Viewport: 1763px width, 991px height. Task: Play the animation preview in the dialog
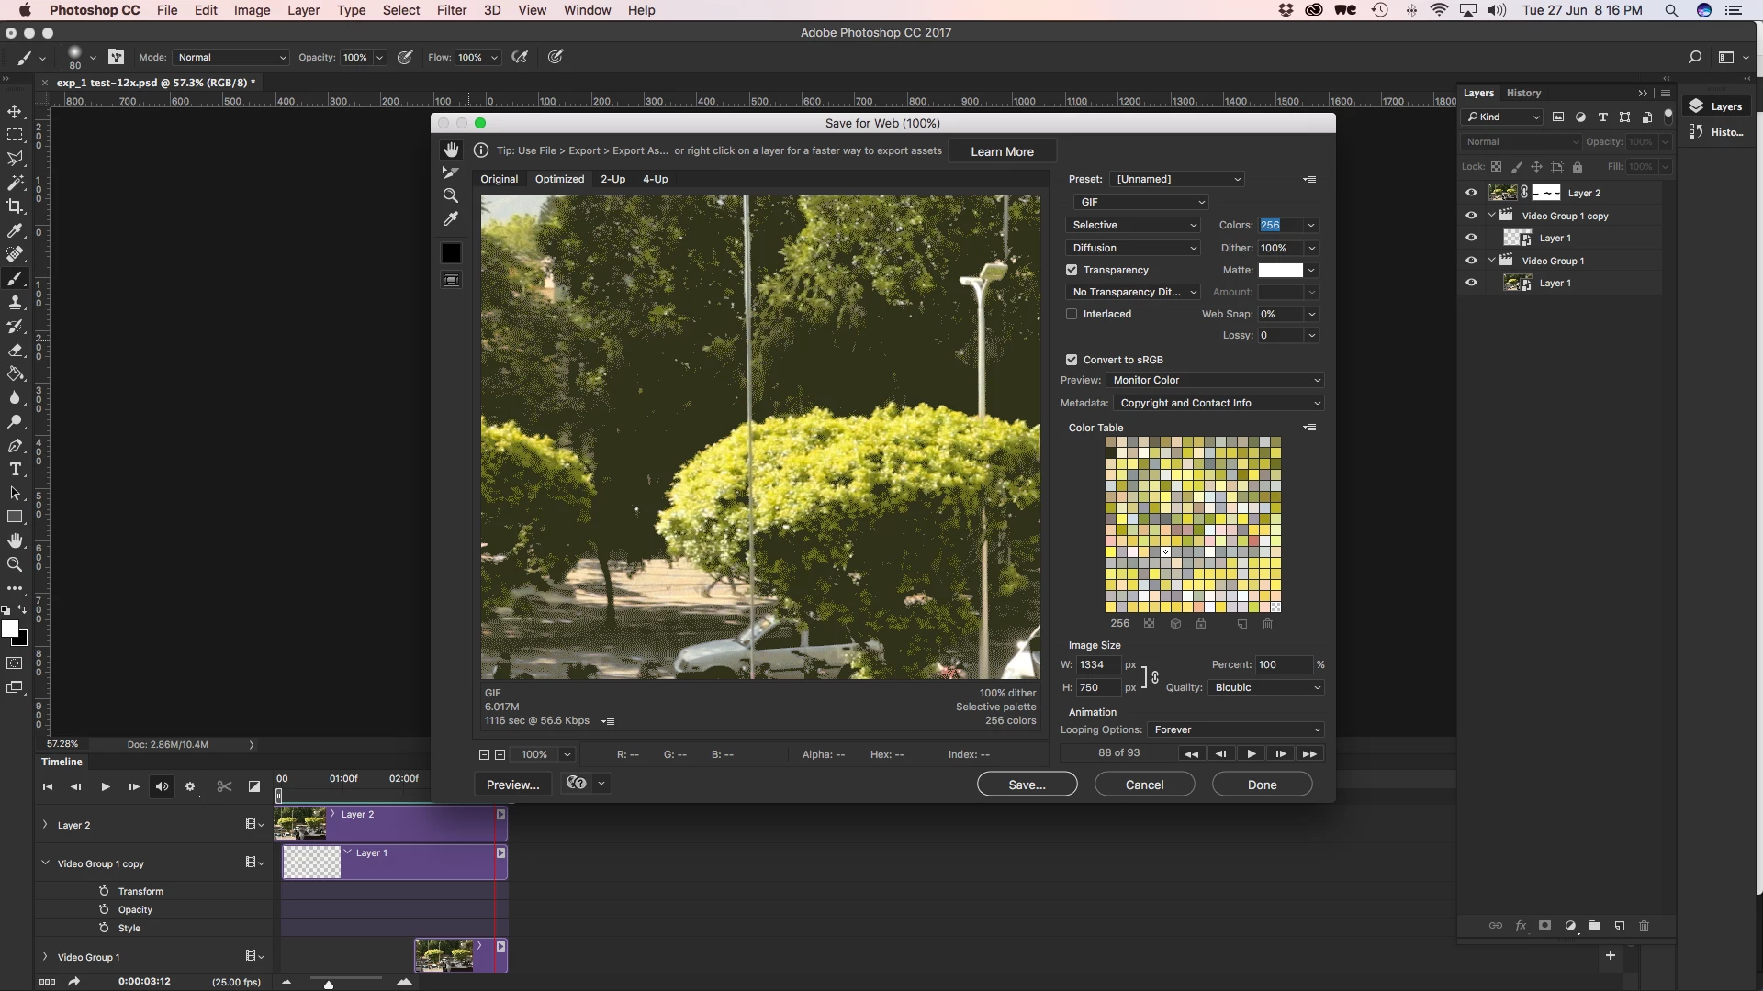1251,753
